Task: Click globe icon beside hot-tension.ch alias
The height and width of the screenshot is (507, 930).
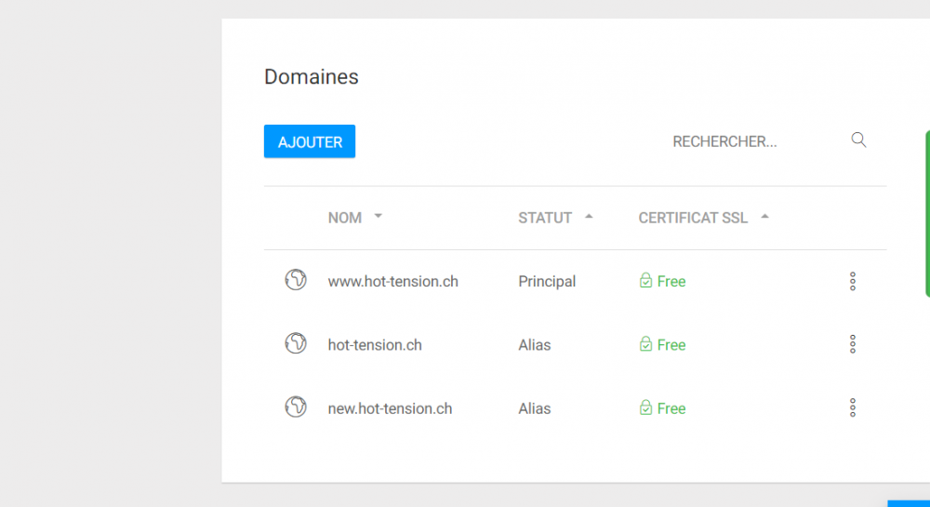Action: [296, 344]
